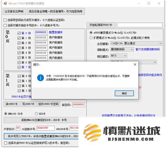The height and width of the screenshot is (148, 166).
Task: Click the empty field beside 开始轮询读T5557卡
Action: point(140,25)
